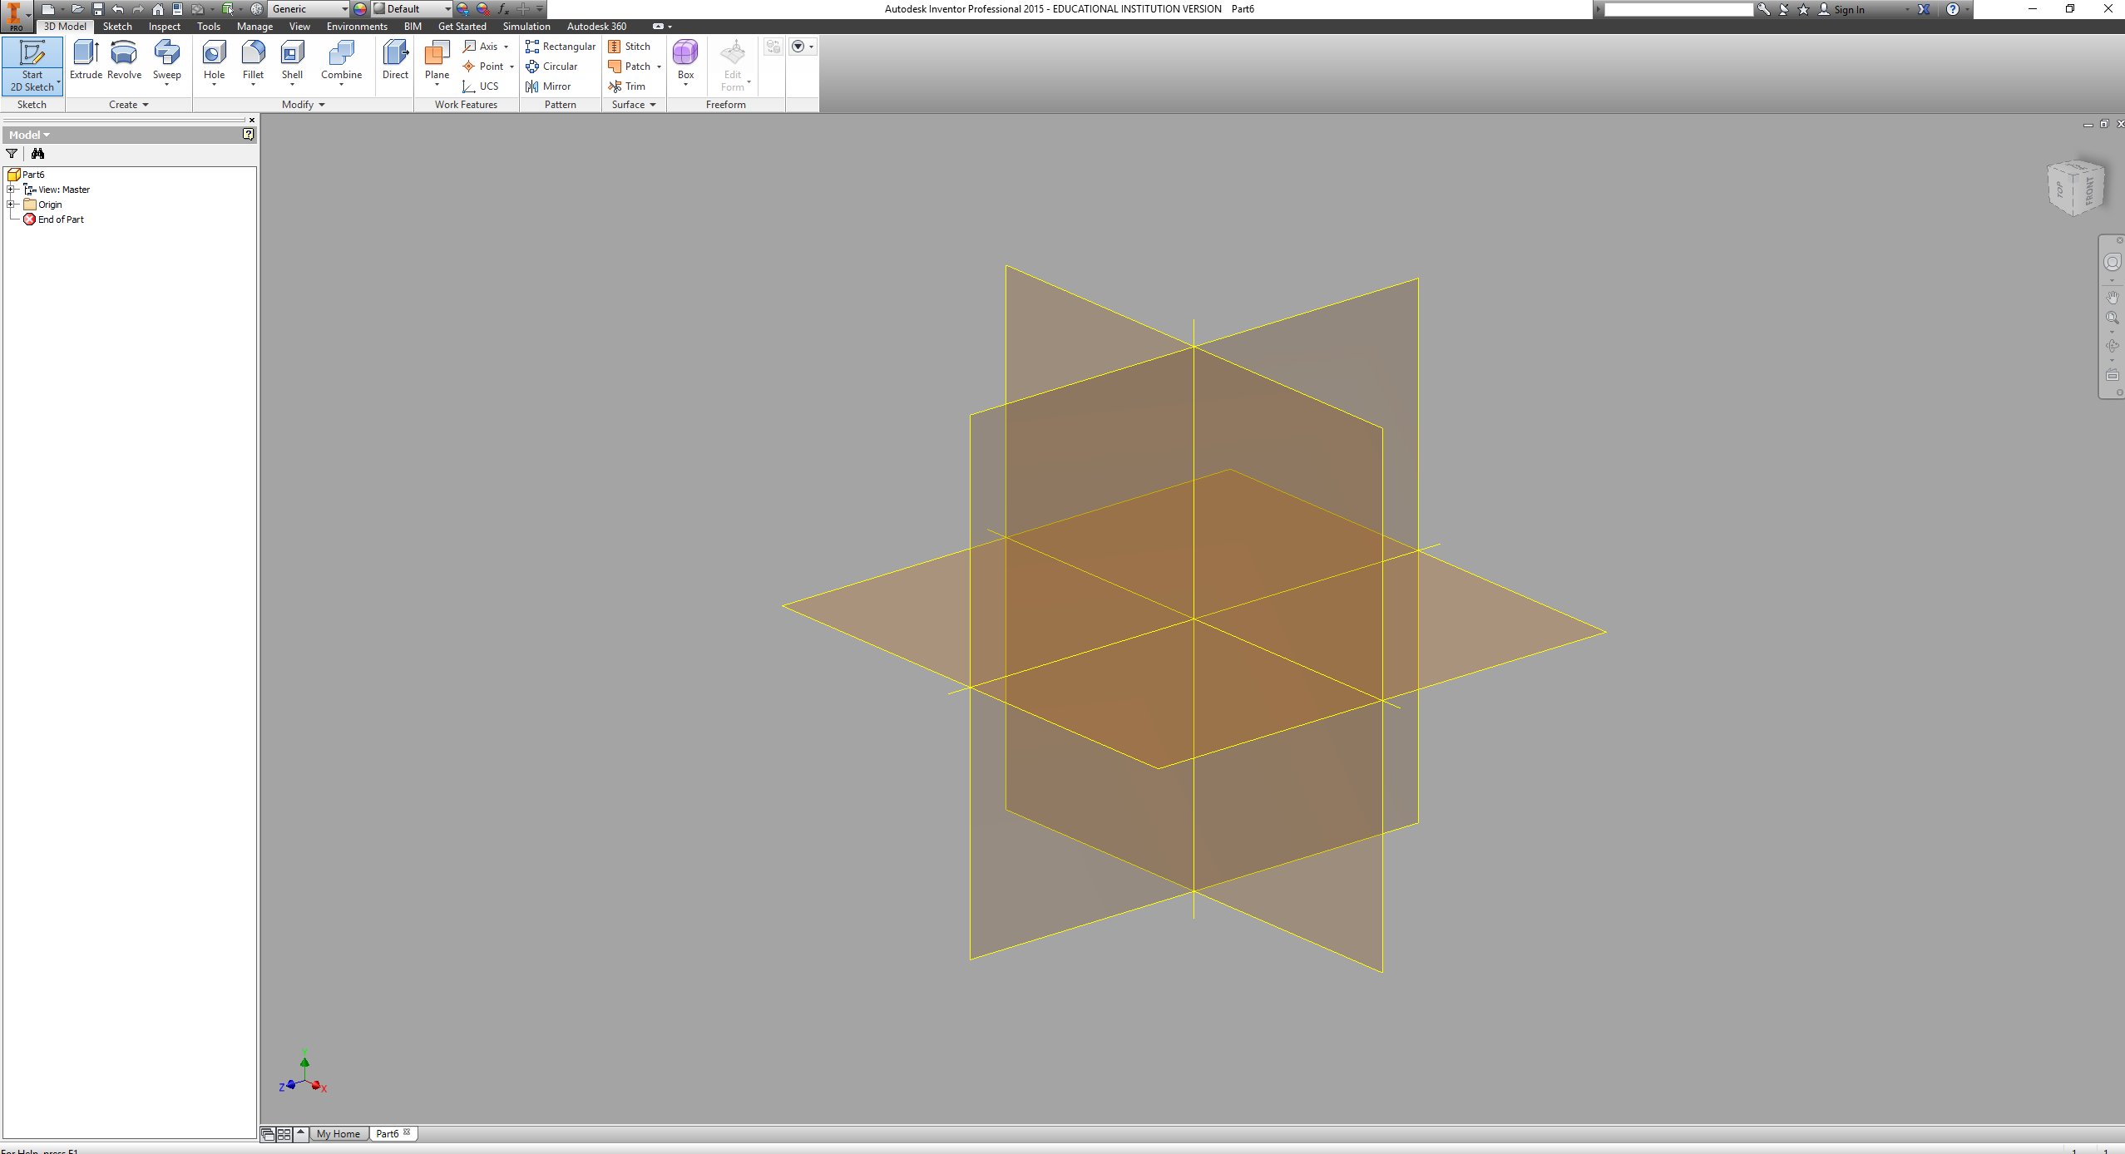This screenshot has width=2125, height=1154.
Task: Open the Default appearance dropdown
Action: 447,9
